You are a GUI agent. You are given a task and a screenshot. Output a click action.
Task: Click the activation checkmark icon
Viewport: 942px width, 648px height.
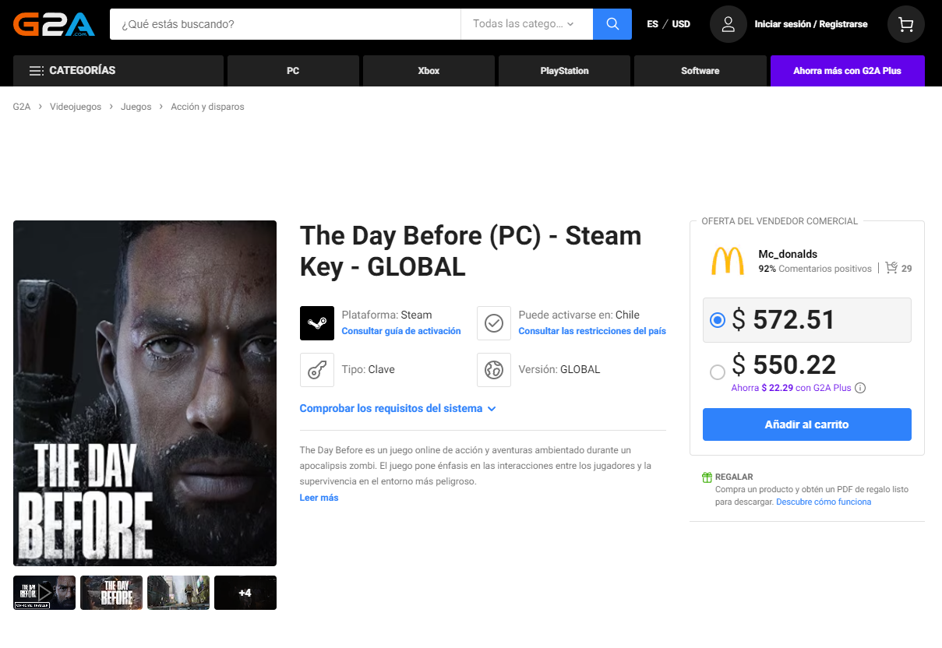(494, 323)
